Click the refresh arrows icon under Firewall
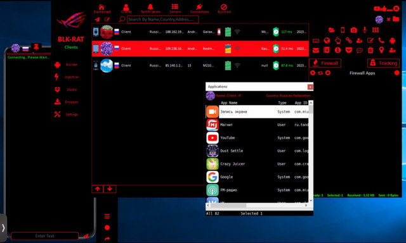This screenshot has height=243, width=406. (x=320, y=73)
